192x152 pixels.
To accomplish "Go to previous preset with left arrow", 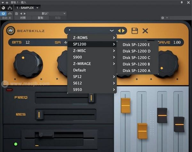I will (119, 31).
